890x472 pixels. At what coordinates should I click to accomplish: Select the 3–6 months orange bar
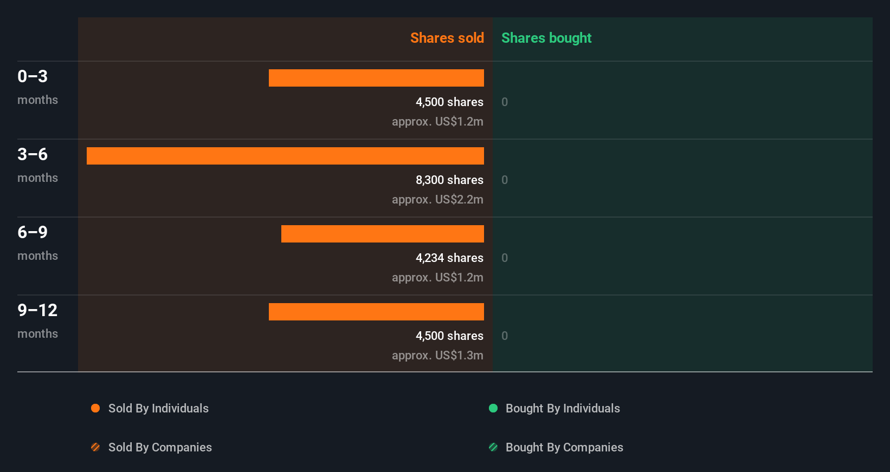click(285, 156)
